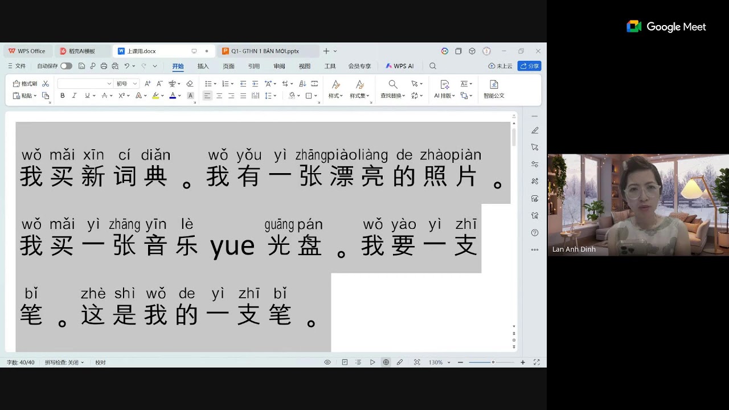
Task: Open the Home (开始) ribbon tab
Action: pos(178,66)
